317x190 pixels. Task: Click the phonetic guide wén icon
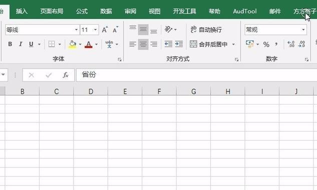pyautogui.click(x=109, y=44)
